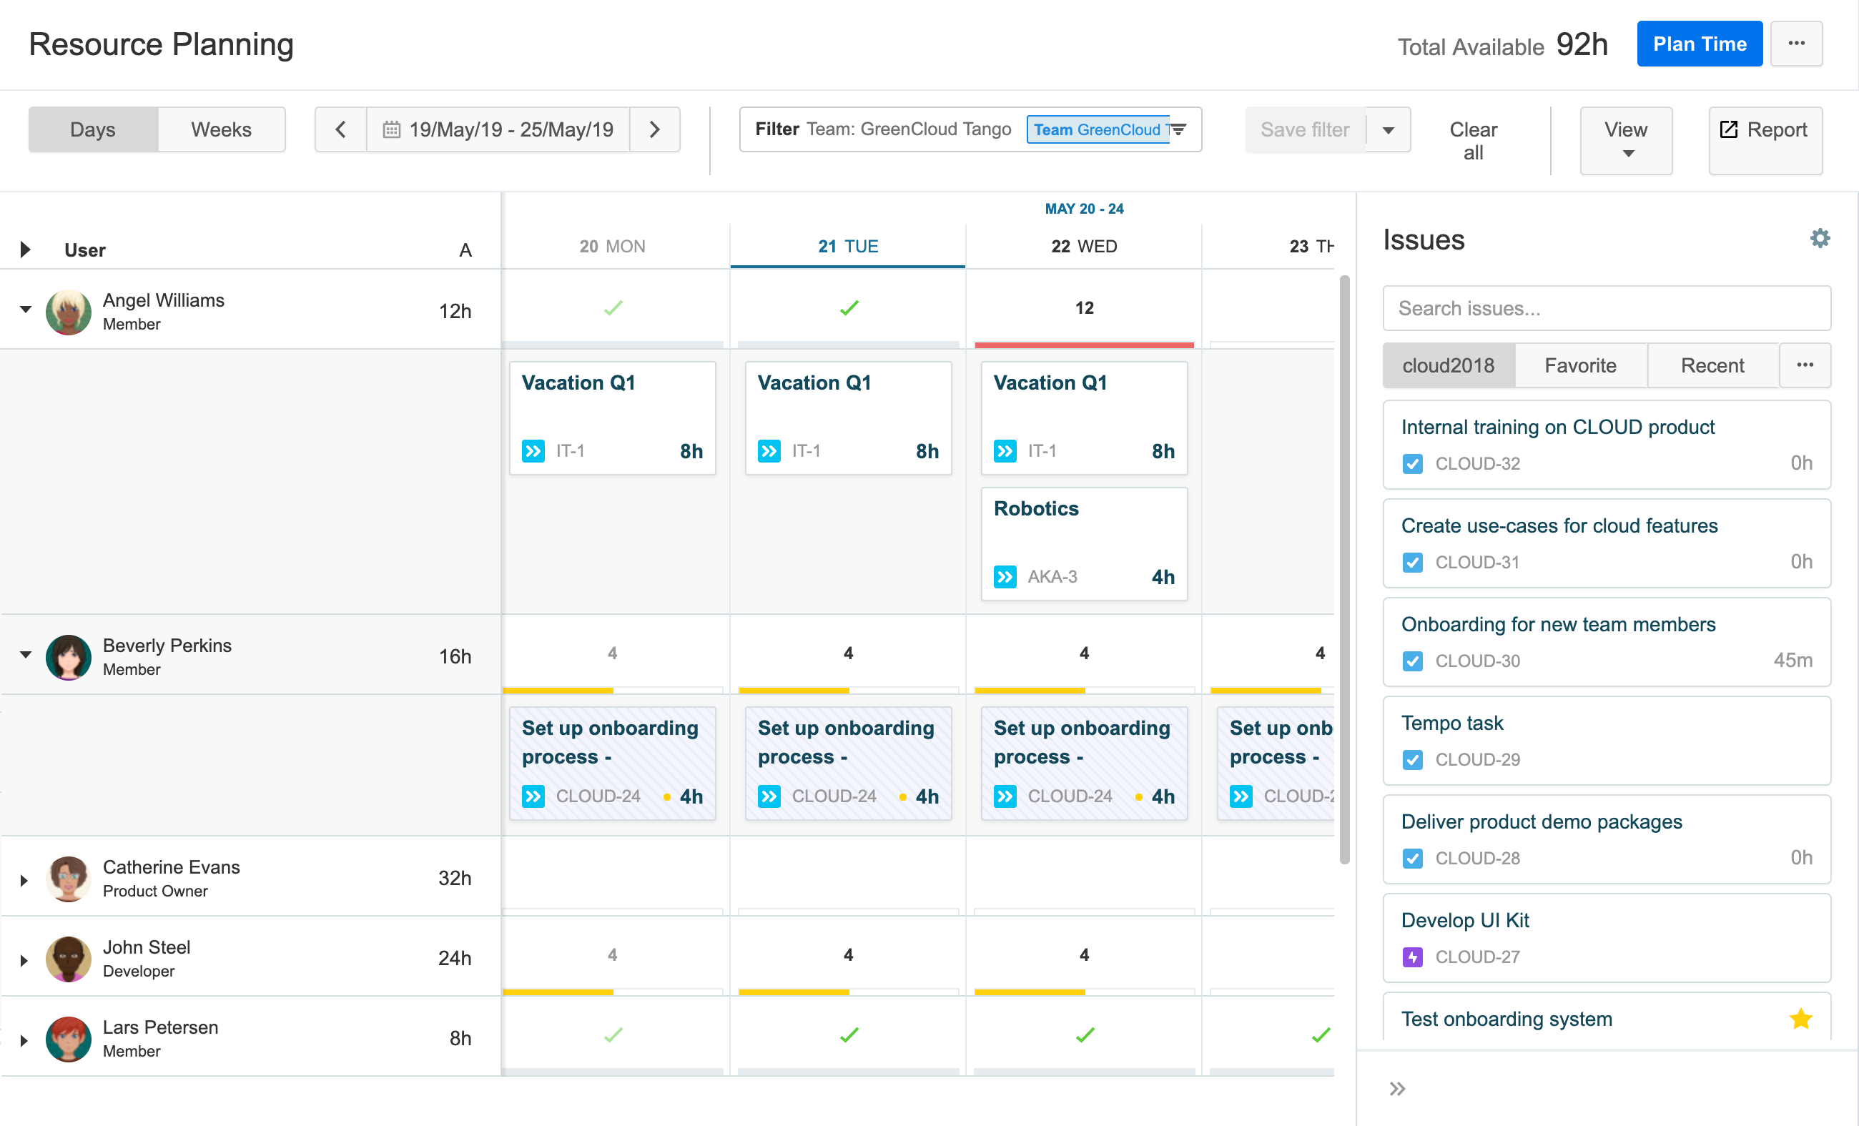Click the Plan Time button
This screenshot has width=1859, height=1126.
(x=1698, y=44)
